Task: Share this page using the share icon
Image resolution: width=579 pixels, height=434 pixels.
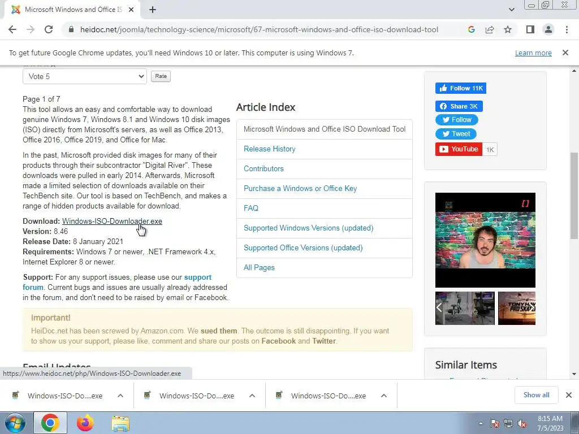Action: 490,29
